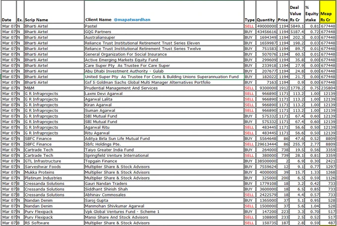
Task: Select BUY type in GQG Partners row
Action: [x=250, y=32]
